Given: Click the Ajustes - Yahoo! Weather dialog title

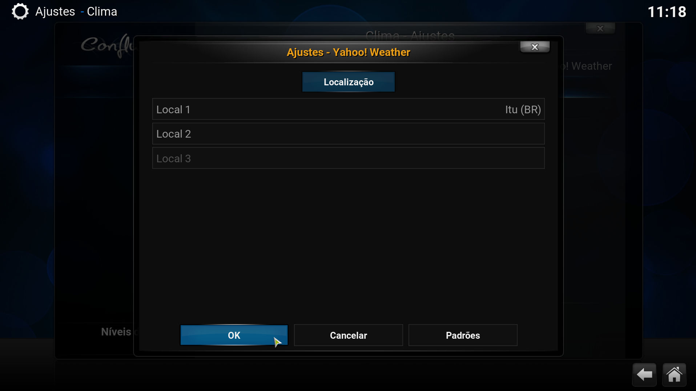Looking at the screenshot, I should (348, 52).
